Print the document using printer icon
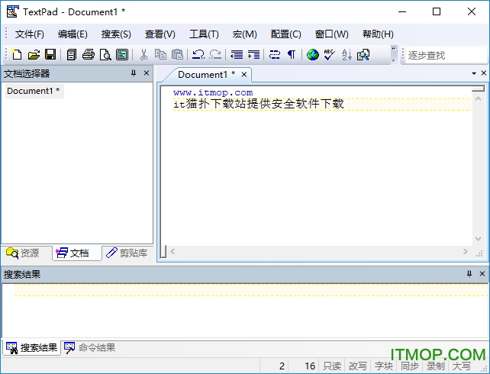Image resolution: width=490 pixels, height=374 pixels. [x=89, y=55]
